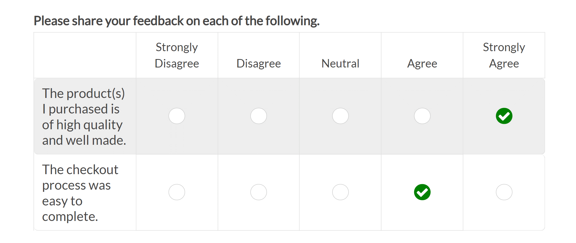Click the Agree column header
This screenshot has width=576, height=243.
click(x=422, y=63)
